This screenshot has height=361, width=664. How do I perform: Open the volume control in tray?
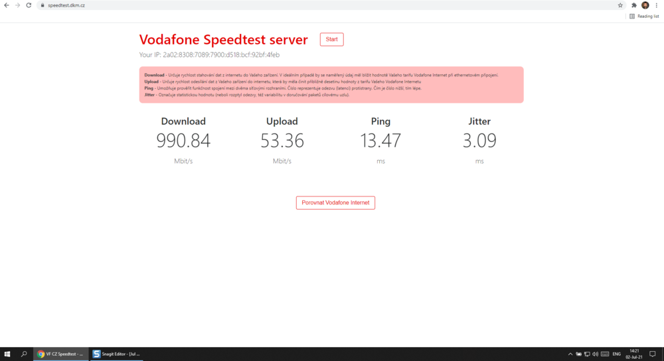click(595, 354)
